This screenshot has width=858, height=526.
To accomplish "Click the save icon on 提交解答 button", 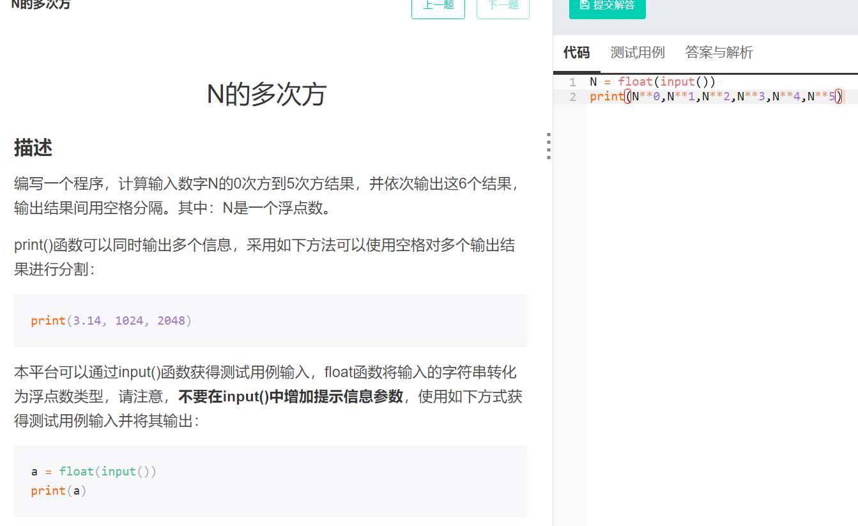I will click(584, 4).
